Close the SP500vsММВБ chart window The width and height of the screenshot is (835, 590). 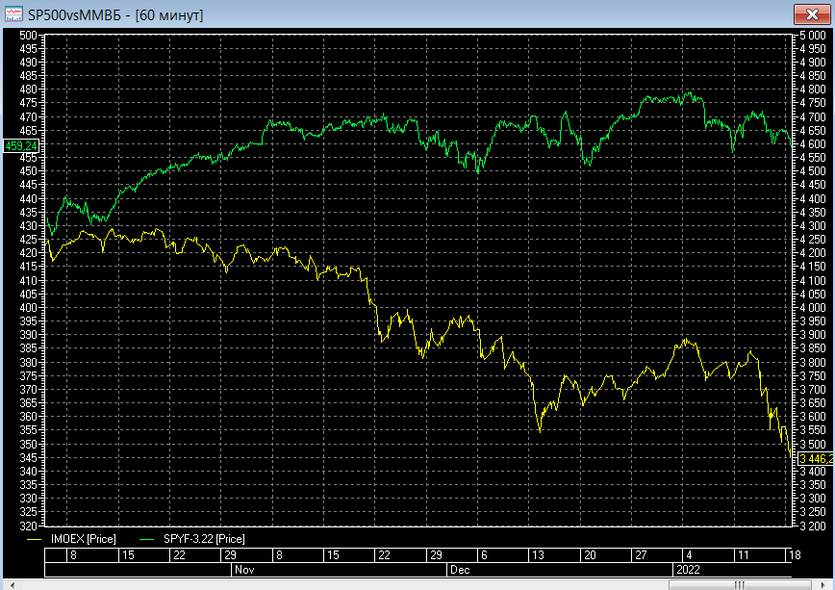pyautogui.click(x=812, y=14)
